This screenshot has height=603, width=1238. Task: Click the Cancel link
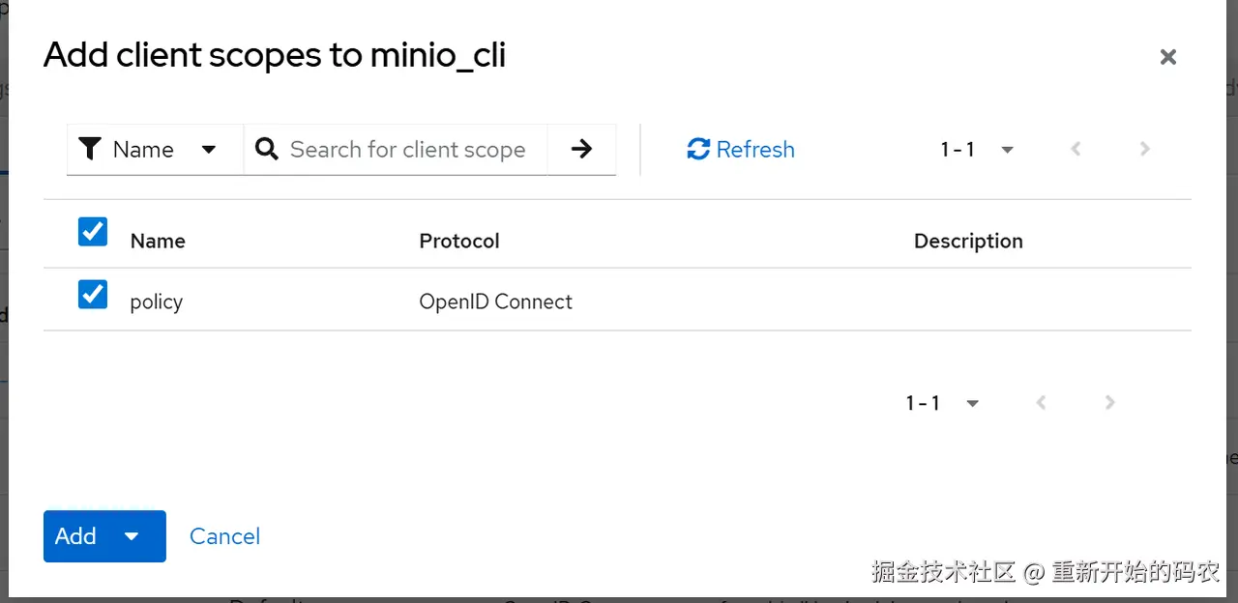point(224,536)
